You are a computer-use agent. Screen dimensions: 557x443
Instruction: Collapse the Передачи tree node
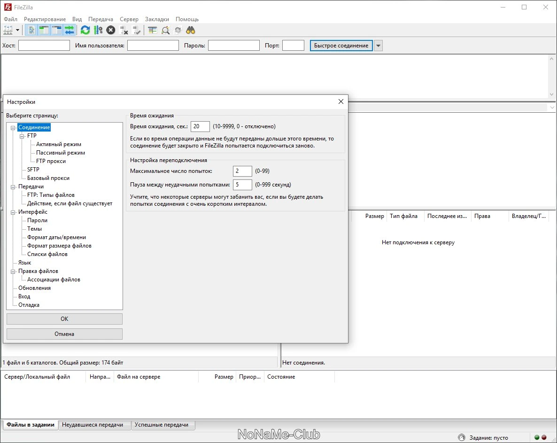13,187
